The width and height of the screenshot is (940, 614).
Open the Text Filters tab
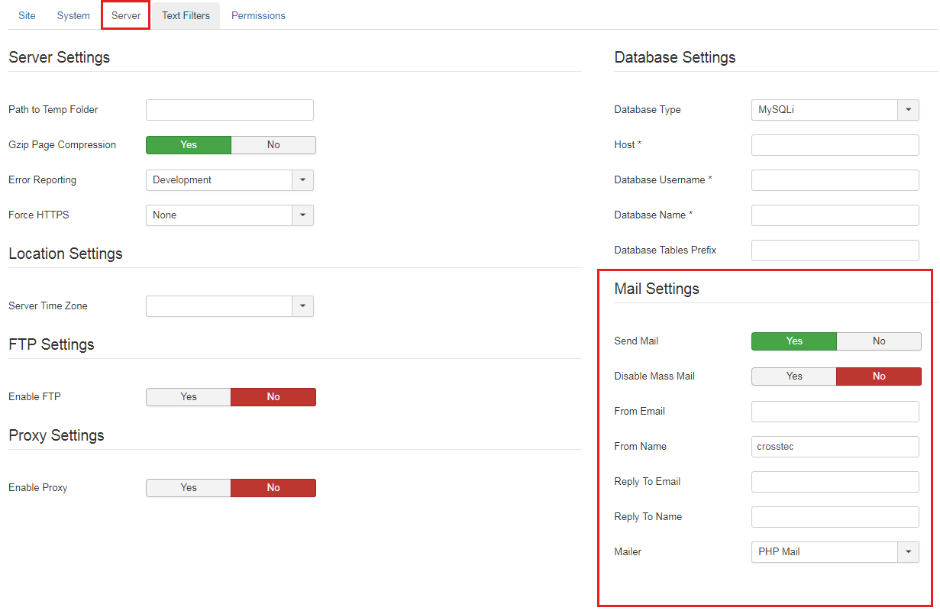186,15
